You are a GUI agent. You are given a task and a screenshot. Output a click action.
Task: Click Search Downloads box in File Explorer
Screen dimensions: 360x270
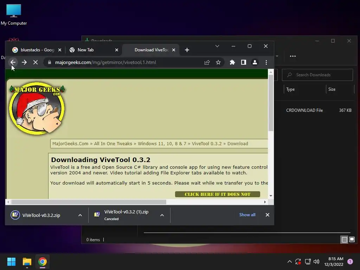coord(317,75)
